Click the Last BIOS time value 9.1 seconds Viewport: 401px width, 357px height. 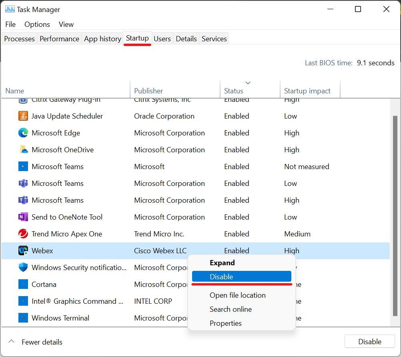376,63
